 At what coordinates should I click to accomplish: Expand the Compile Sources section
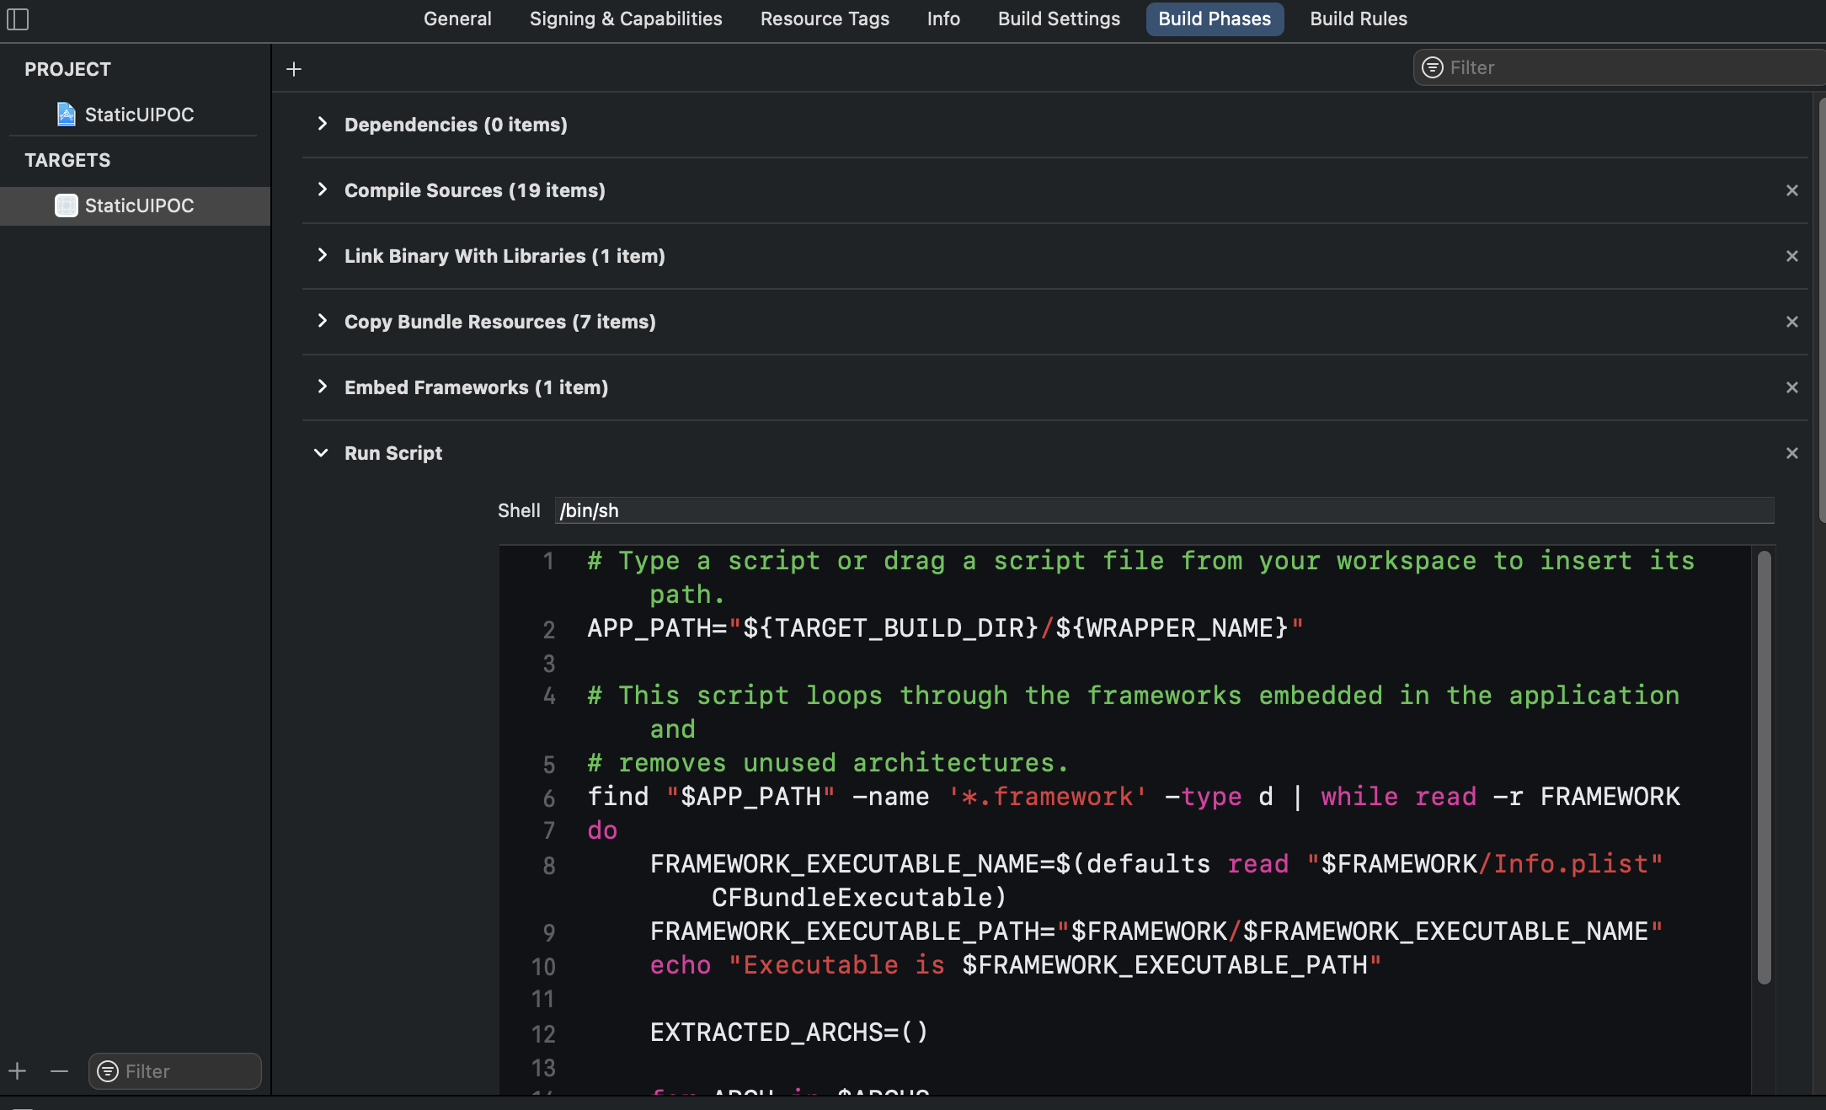point(322,189)
